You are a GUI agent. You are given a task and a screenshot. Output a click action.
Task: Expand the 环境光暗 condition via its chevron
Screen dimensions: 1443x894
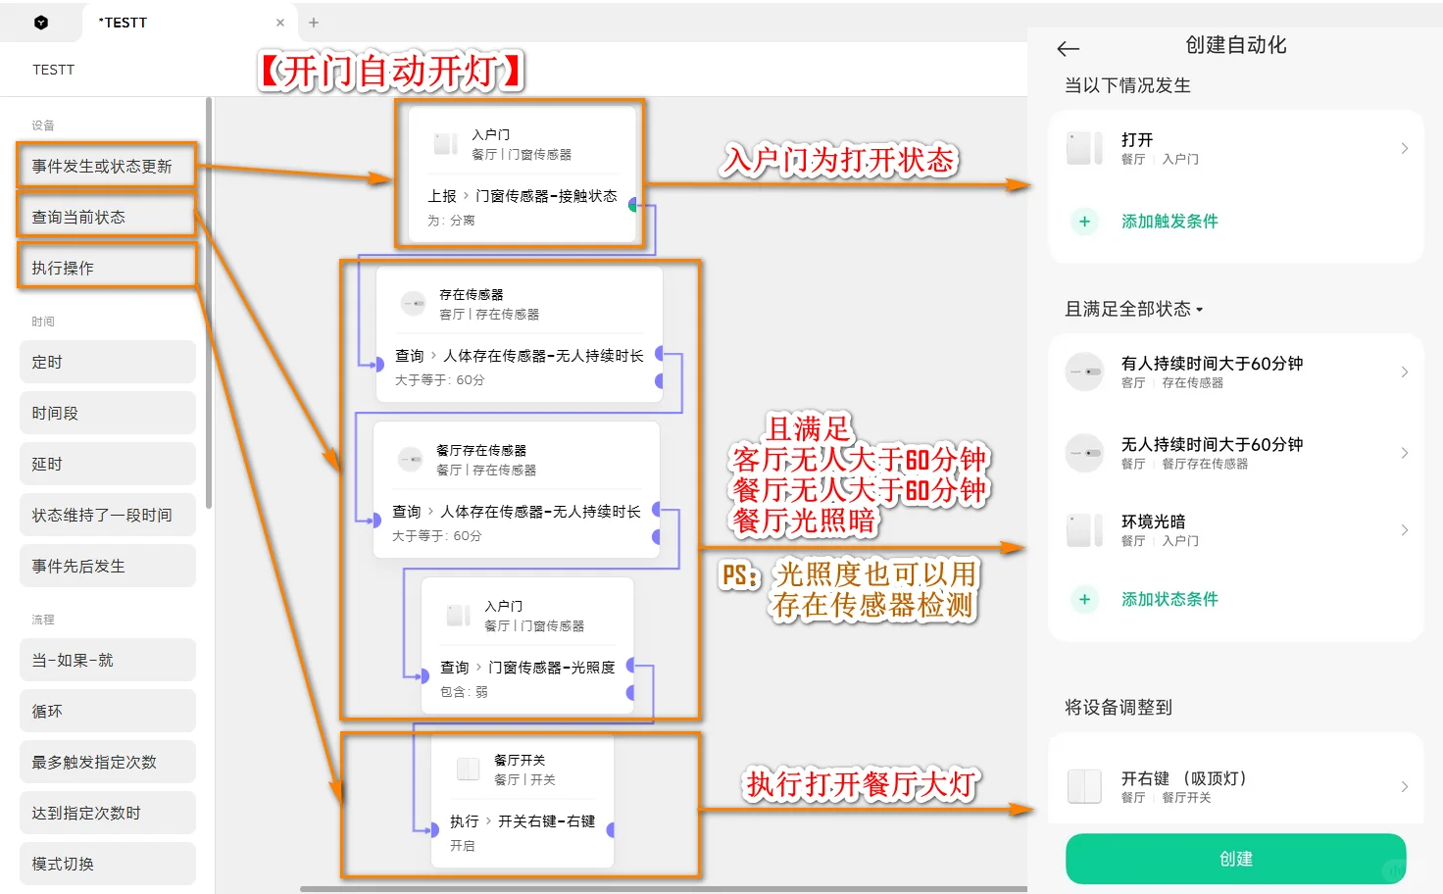(x=1404, y=529)
